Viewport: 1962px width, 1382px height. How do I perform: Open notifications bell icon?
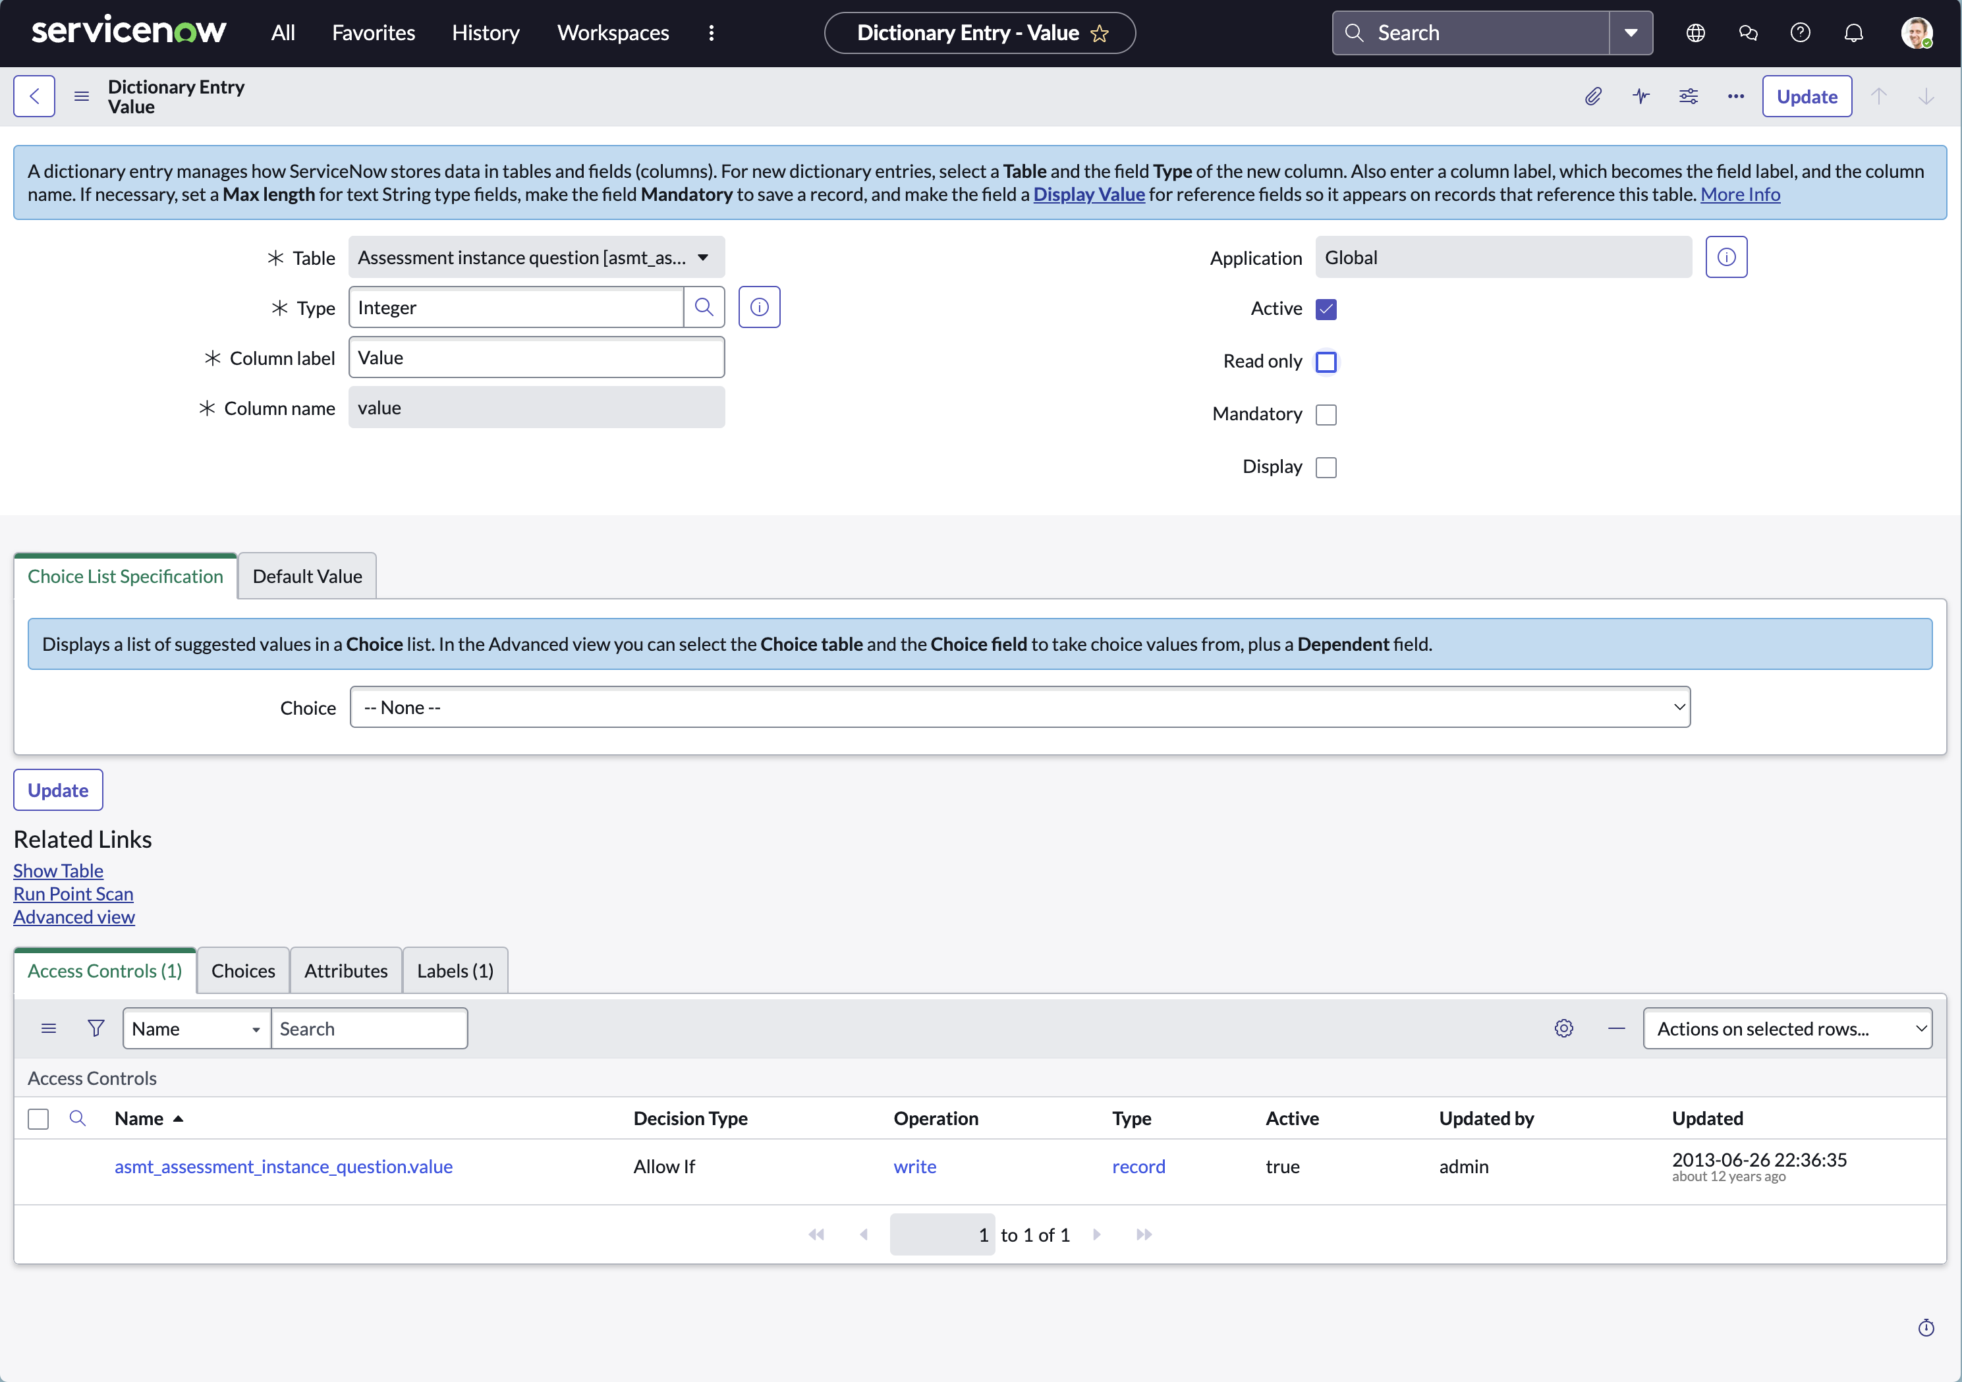pyautogui.click(x=1853, y=34)
